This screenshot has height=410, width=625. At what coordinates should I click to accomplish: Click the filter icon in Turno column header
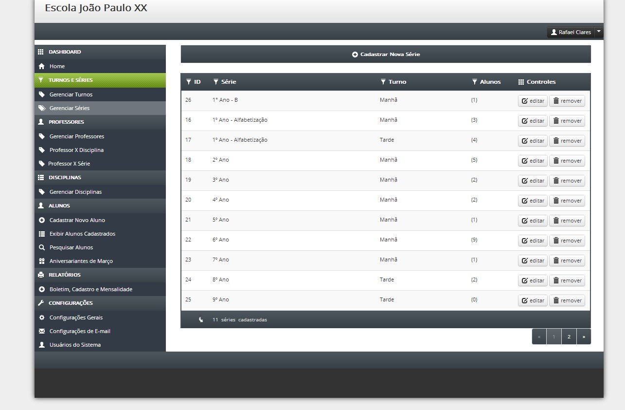tap(383, 82)
